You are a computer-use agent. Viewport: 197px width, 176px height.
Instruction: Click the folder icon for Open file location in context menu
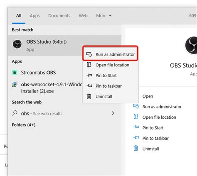pyautogui.click(x=89, y=65)
